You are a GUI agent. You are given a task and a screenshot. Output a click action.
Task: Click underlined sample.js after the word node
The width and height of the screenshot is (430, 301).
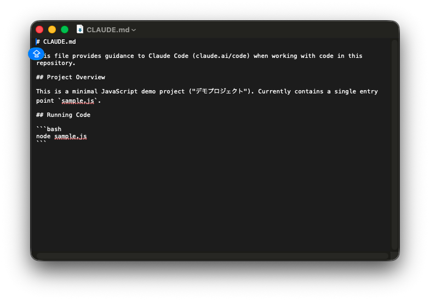pyautogui.click(x=71, y=136)
